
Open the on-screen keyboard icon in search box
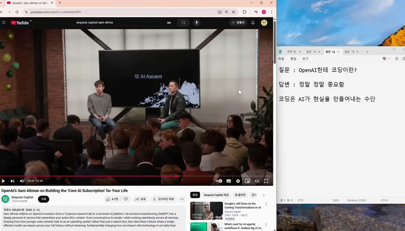pos(169,23)
